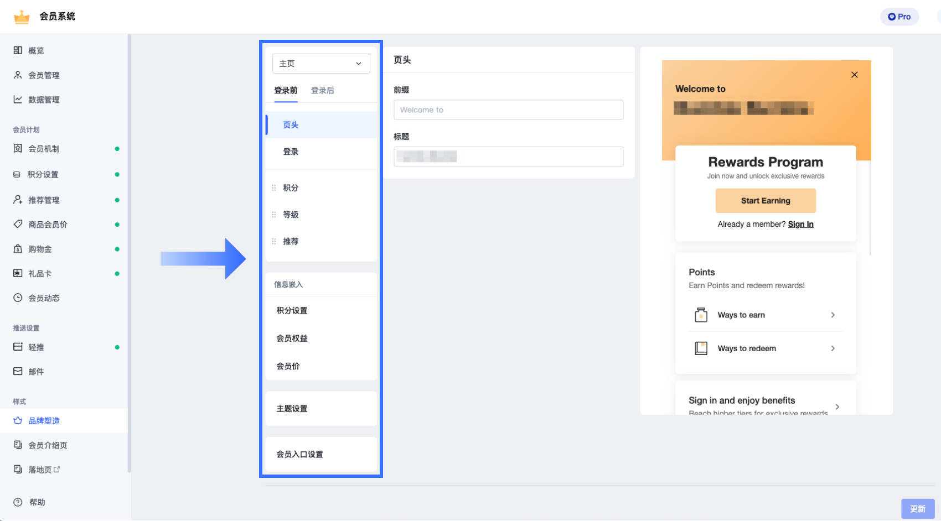
Task: Focus the 标题 input field
Action: (509, 157)
